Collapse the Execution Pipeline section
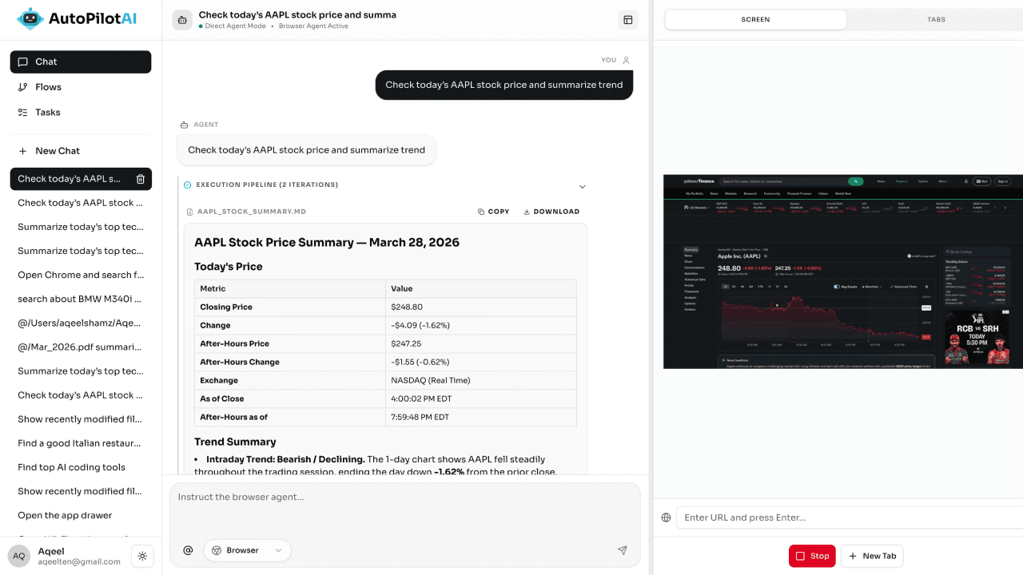 [582, 186]
